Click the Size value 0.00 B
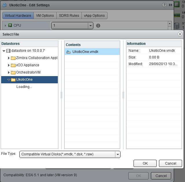 point(154,57)
